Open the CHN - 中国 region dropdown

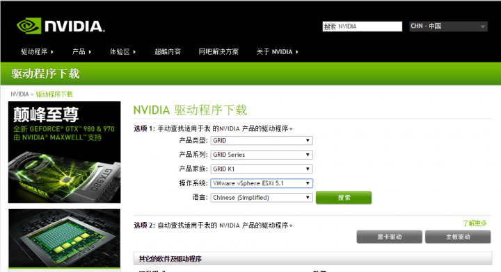448,26
